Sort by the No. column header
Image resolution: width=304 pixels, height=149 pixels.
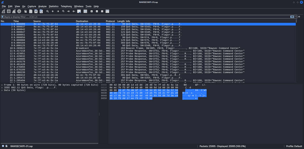[x=6, y=21]
